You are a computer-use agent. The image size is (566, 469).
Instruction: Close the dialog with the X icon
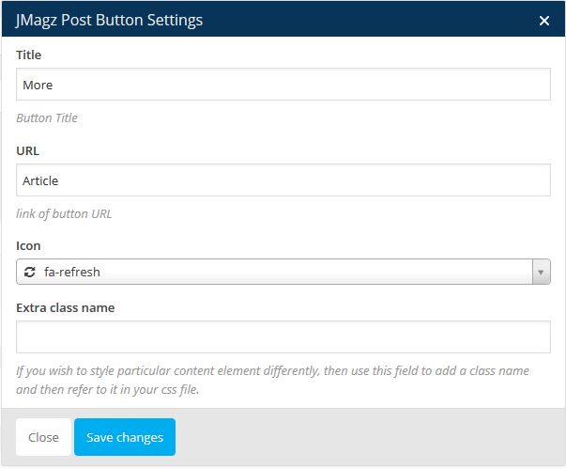543,20
